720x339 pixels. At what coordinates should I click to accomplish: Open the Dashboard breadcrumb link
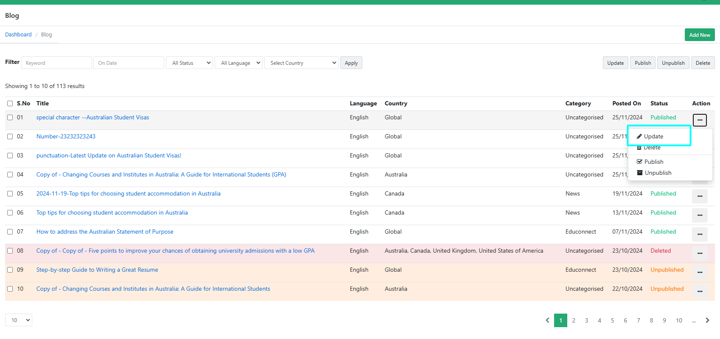18,35
